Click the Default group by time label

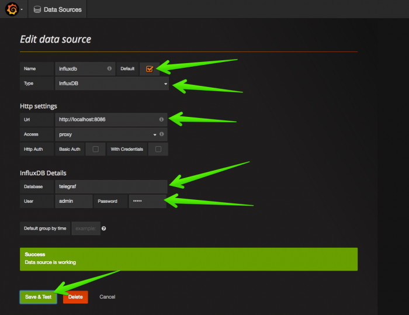45,229
